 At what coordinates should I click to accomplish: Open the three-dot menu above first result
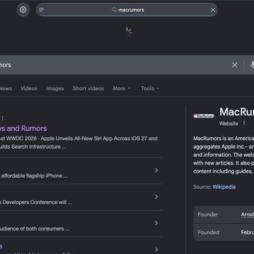point(3,118)
